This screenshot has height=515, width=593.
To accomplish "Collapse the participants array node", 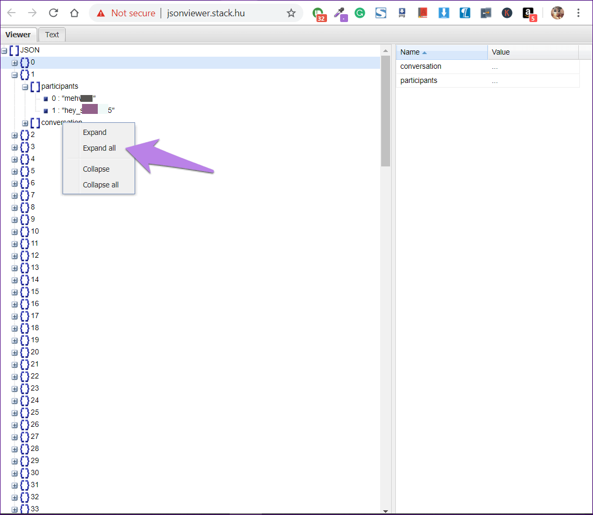I will coord(25,87).
